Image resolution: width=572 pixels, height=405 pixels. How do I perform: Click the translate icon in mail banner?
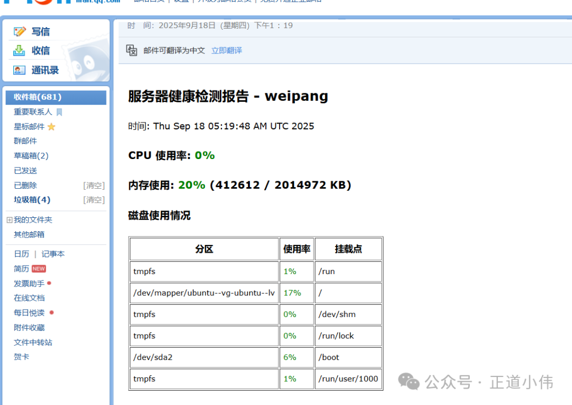point(132,50)
